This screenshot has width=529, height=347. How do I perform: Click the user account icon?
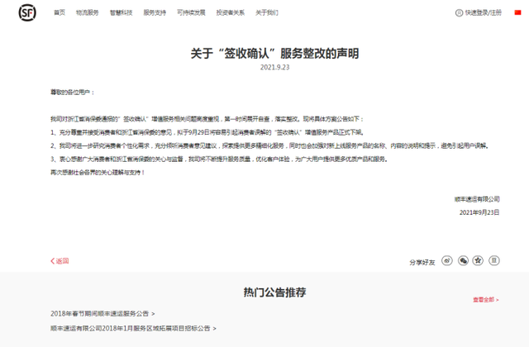[x=460, y=13]
